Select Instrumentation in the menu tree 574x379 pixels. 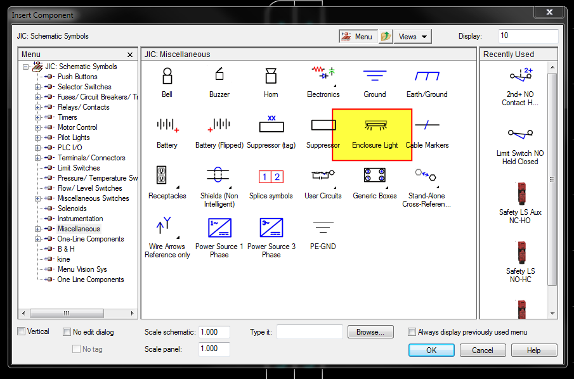pos(80,219)
